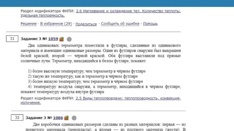Click the gray circle indicator for task 1086

click(x=74, y=118)
